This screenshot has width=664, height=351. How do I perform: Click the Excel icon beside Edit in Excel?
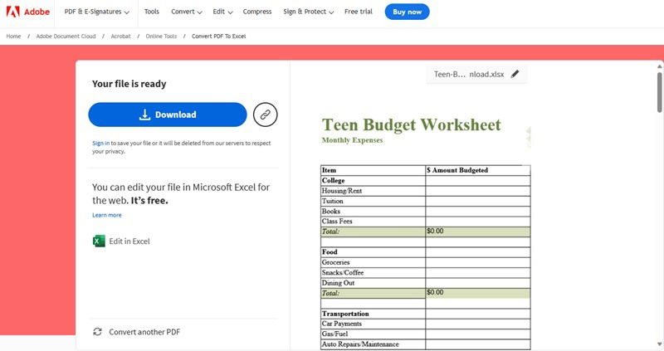[99, 241]
